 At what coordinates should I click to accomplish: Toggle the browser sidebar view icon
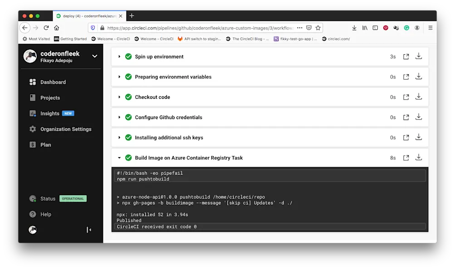[x=375, y=28]
